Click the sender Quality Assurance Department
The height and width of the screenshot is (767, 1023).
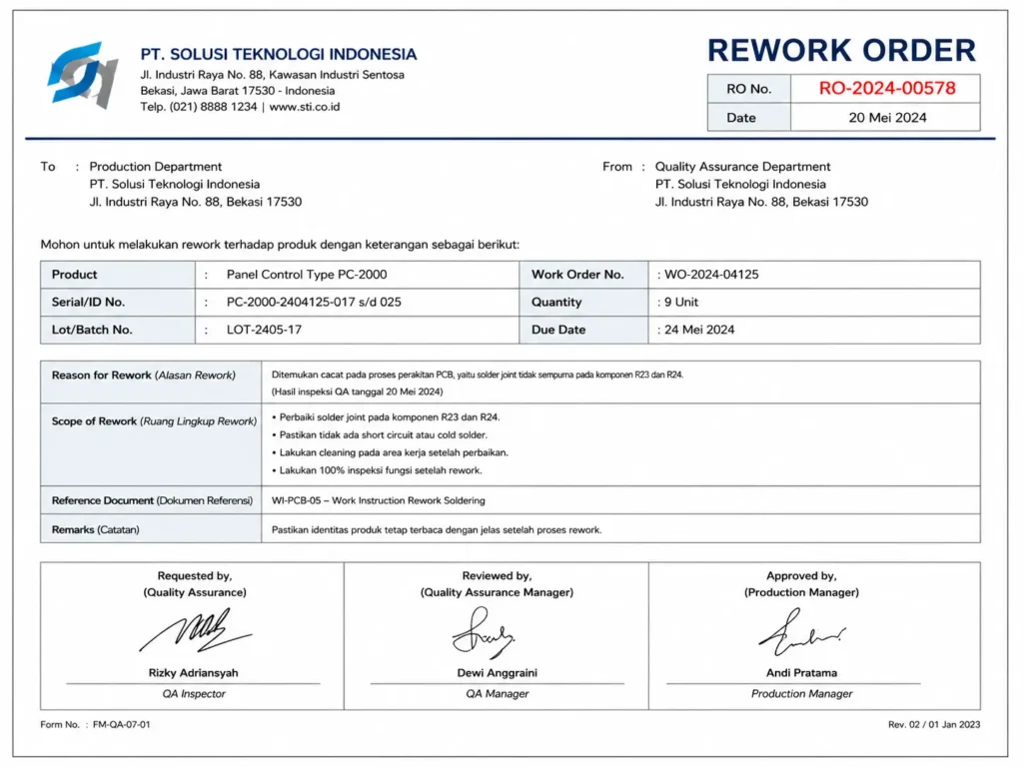point(742,167)
